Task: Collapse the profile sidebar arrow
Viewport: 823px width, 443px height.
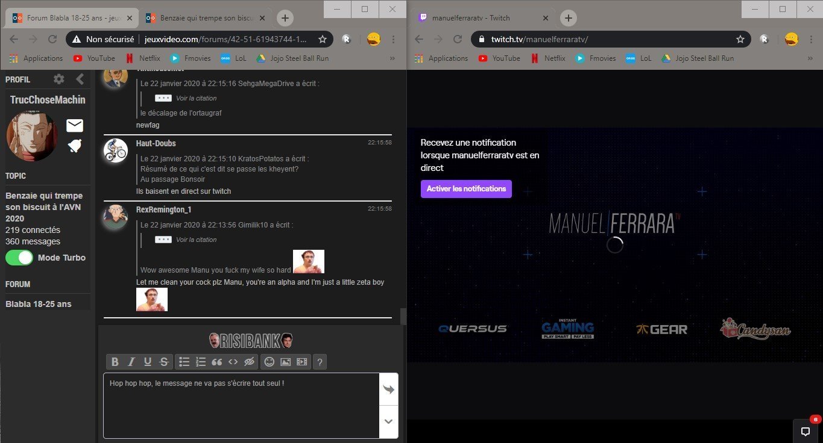Action: (80, 79)
